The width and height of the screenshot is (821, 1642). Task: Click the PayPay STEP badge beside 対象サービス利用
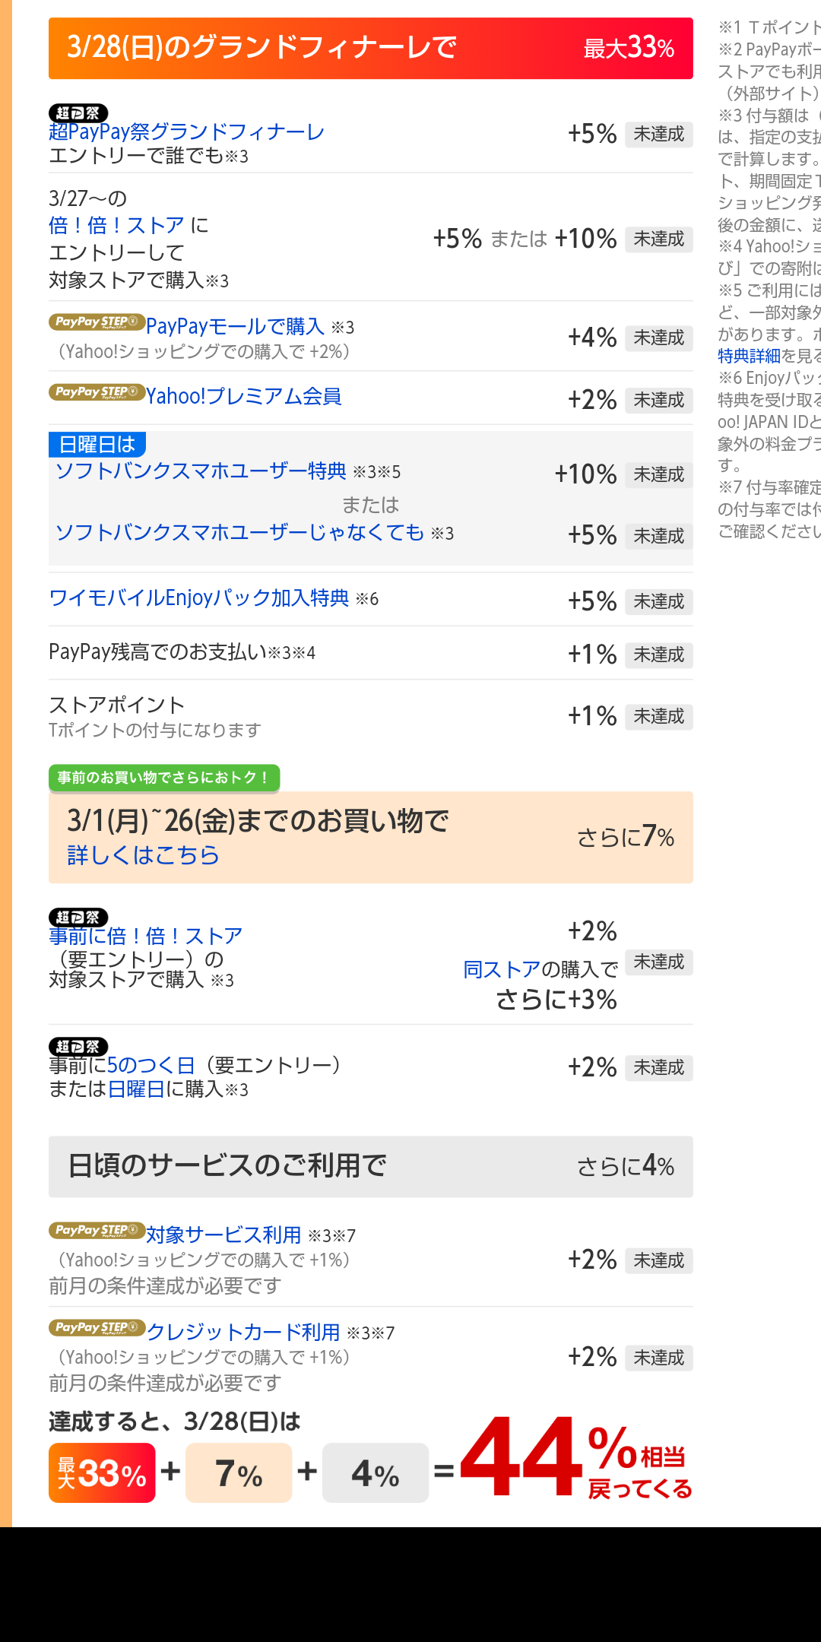point(97,1231)
